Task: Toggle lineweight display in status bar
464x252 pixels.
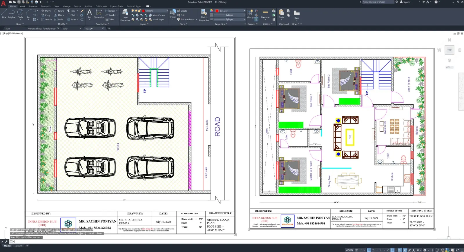Action: 400,250
